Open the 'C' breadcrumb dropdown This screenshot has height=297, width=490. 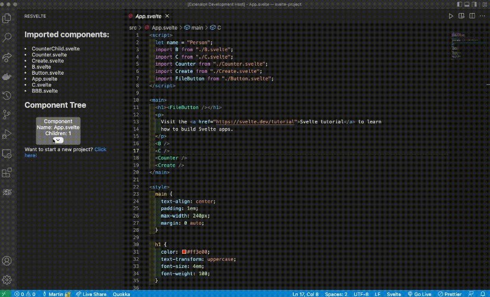tap(215, 28)
